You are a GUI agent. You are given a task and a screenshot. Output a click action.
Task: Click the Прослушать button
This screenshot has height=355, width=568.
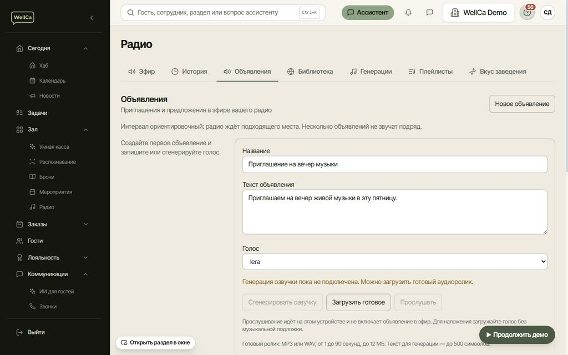coord(418,302)
